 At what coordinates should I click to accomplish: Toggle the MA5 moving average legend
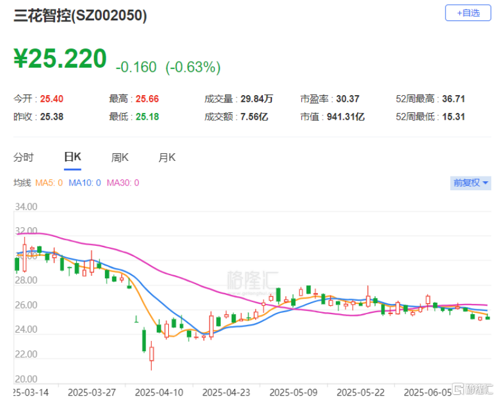(x=49, y=182)
